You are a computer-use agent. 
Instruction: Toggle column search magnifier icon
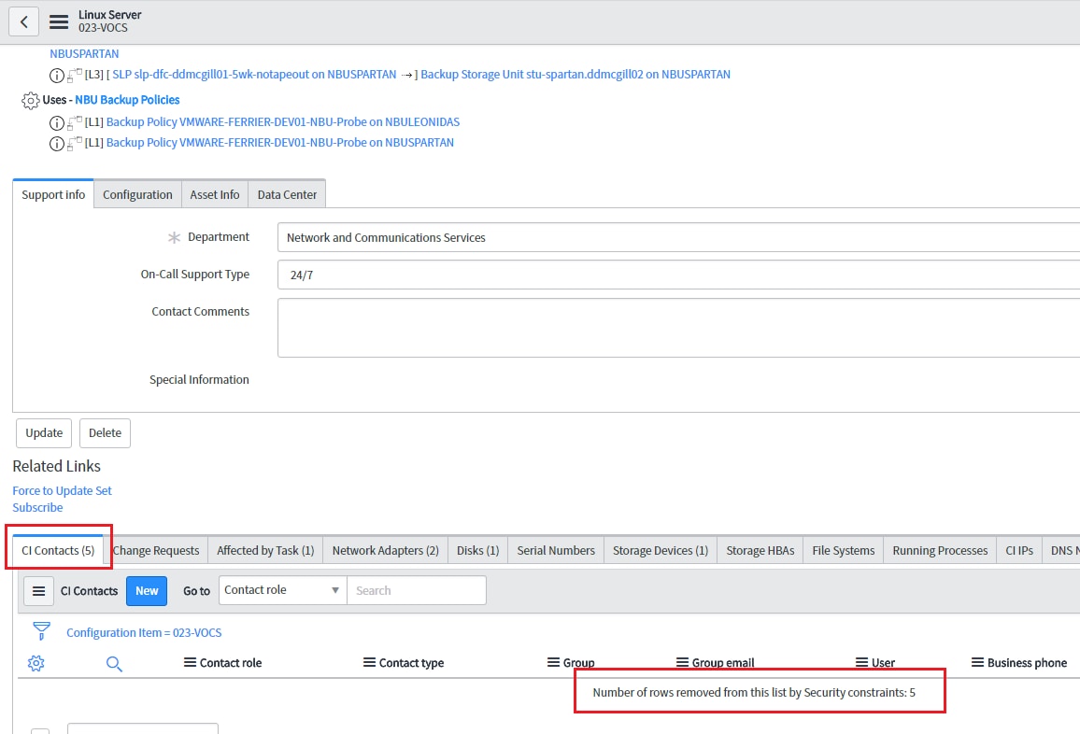click(114, 664)
